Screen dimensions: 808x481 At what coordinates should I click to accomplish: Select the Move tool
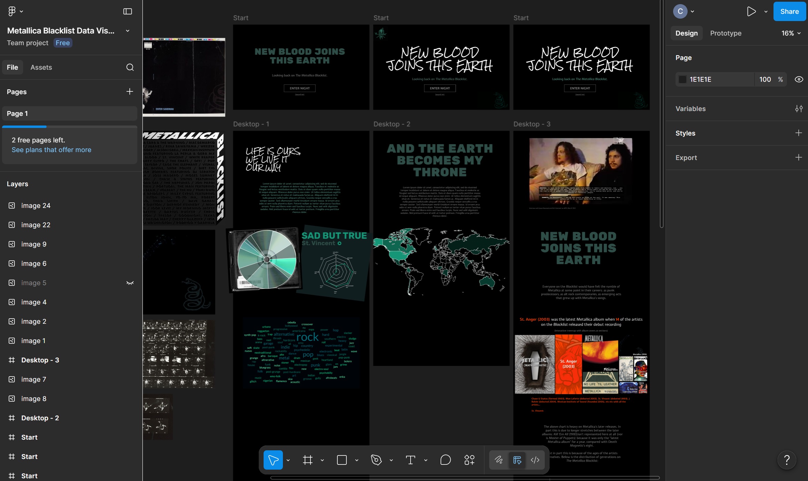tap(273, 460)
